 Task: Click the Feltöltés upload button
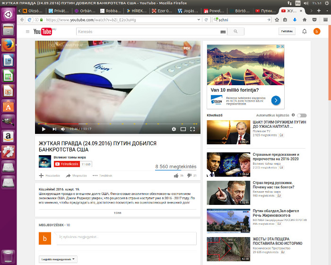click(x=287, y=32)
